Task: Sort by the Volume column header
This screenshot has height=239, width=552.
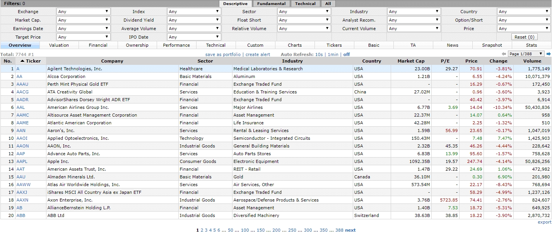Action: [532, 61]
